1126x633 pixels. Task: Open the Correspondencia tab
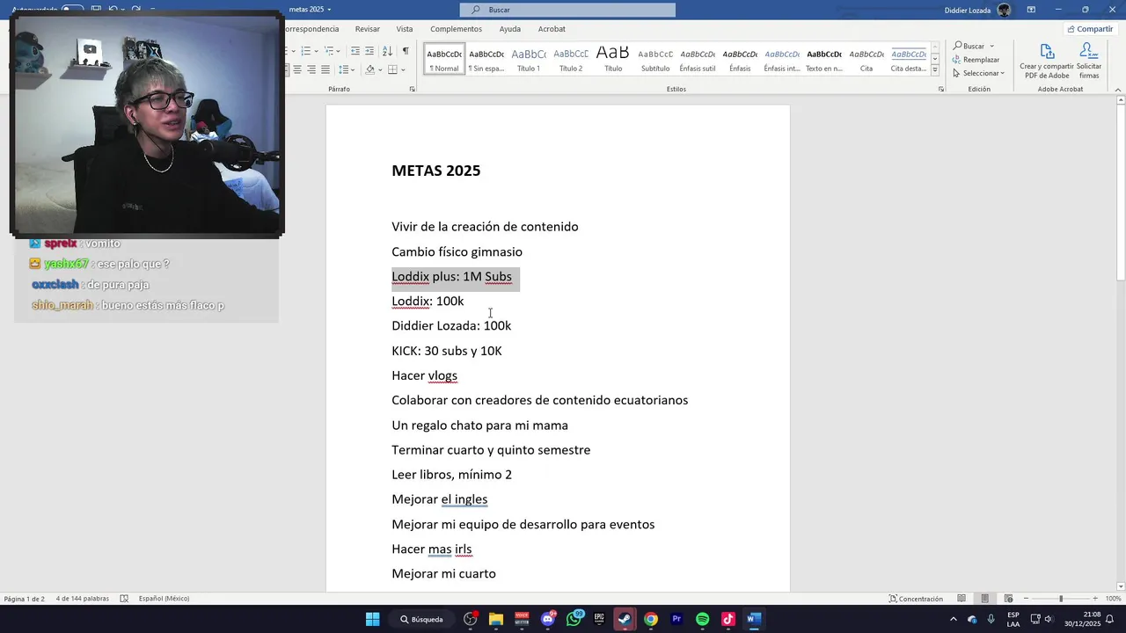click(312, 29)
